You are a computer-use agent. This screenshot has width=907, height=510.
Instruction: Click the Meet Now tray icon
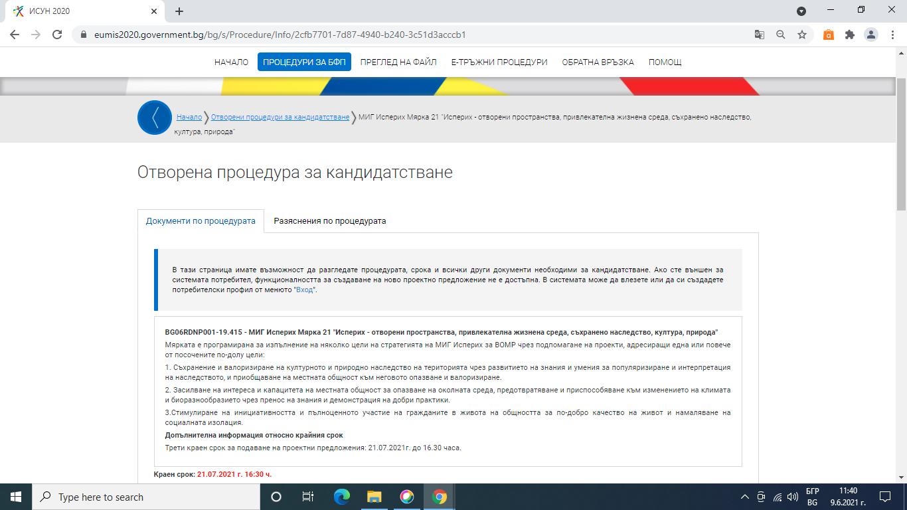pos(761,497)
